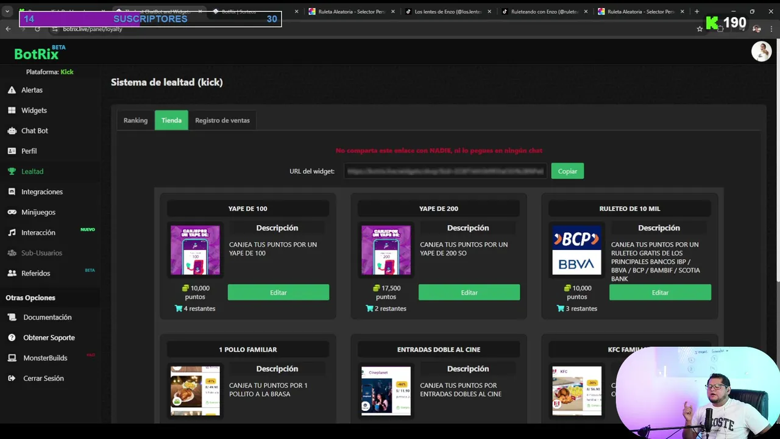
Task: Click the widget URL field
Action: click(445, 171)
